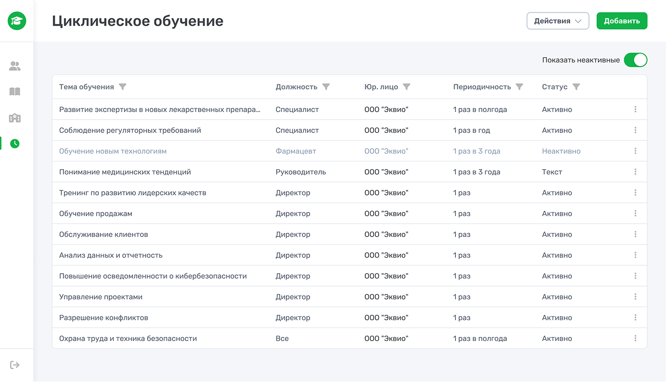Image resolution: width=666 pixels, height=382 pixels.
Task: Click the 1 раз в год cell
Action: click(x=471, y=130)
